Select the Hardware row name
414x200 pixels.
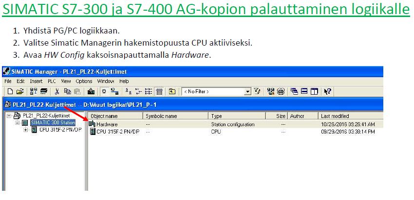(x=107, y=124)
